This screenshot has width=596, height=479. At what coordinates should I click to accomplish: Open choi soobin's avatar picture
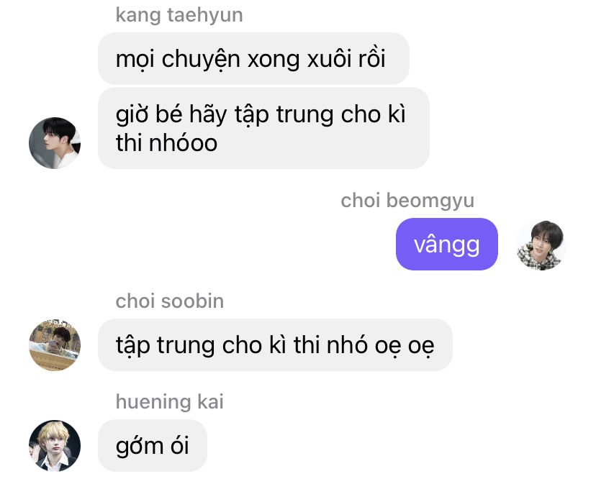[x=55, y=345]
